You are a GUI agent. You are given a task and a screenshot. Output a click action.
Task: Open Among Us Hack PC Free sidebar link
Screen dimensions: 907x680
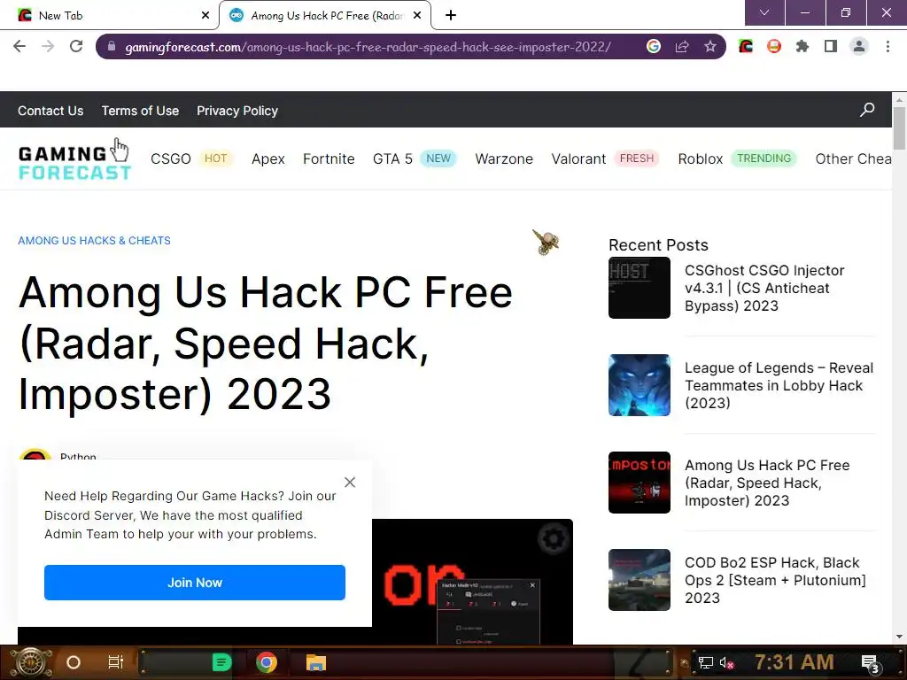point(767,483)
